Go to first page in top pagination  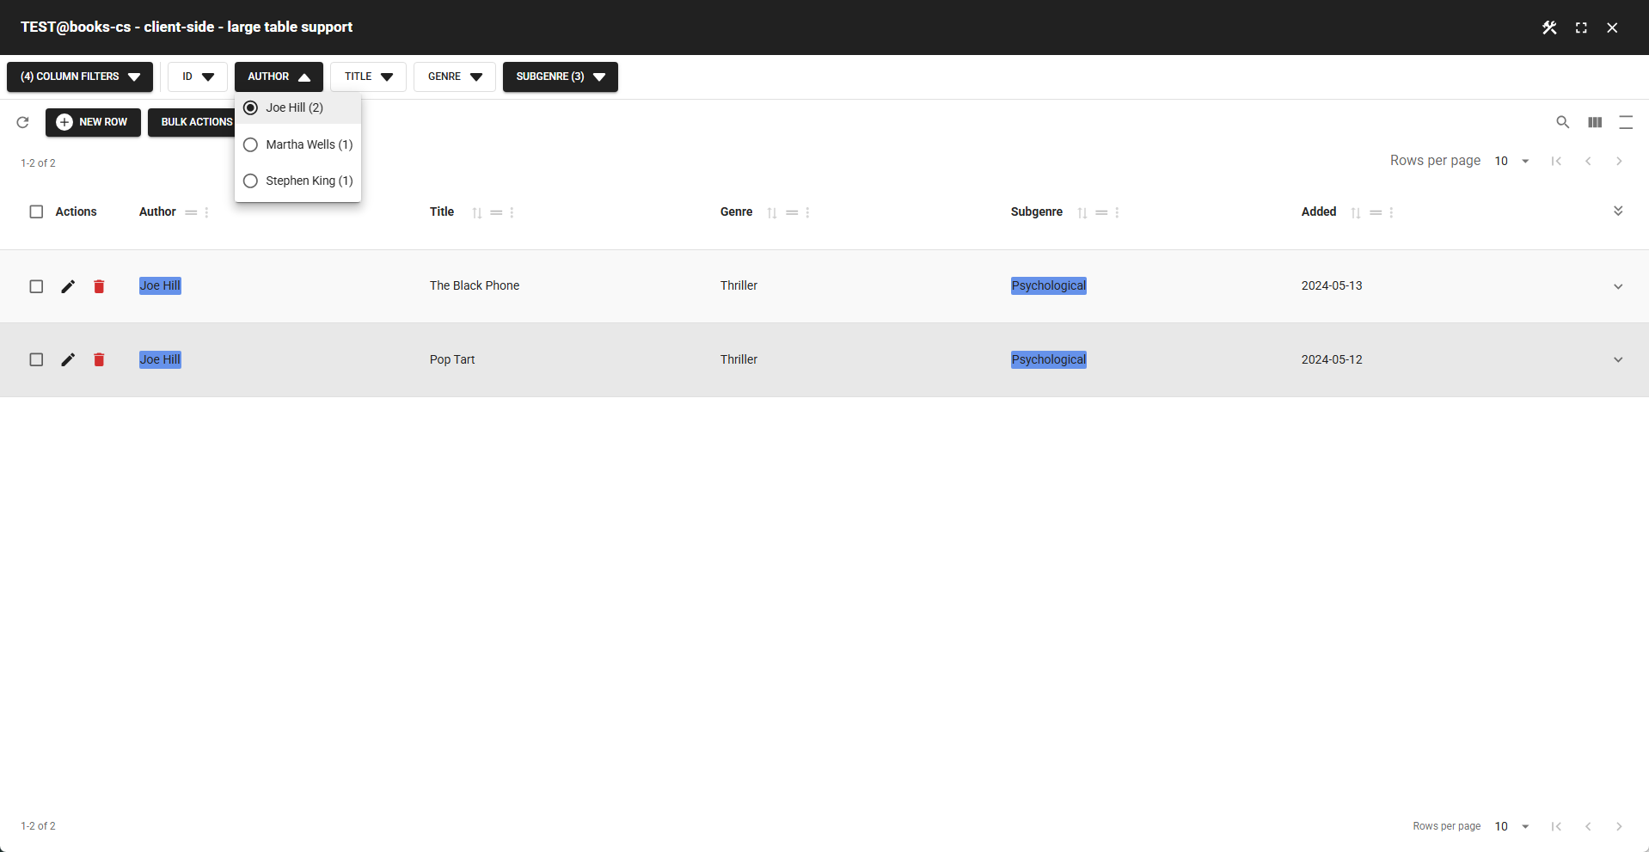[1556, 161]
